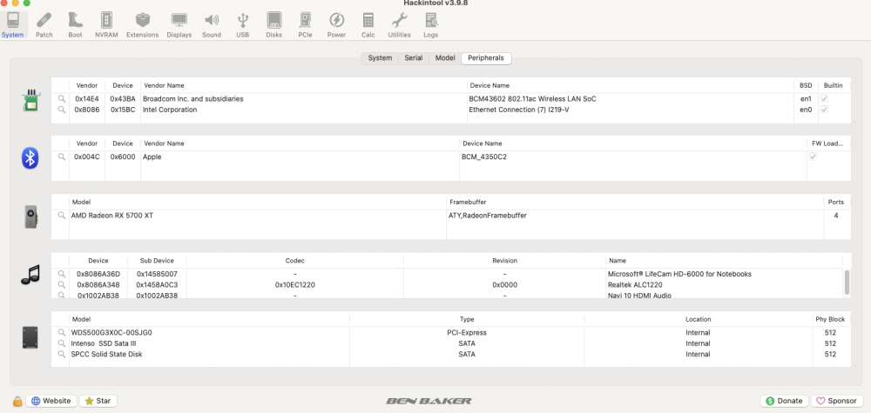This screenshot has height=413, width=871.
Task: Select the 0x43BA device ID cell
Action: click(x=122, y=98)
